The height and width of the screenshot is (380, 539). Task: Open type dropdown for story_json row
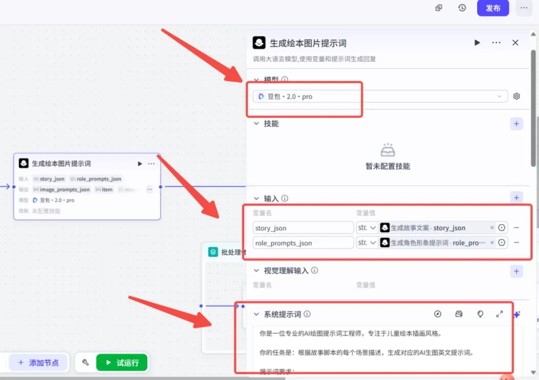point(367,228)
